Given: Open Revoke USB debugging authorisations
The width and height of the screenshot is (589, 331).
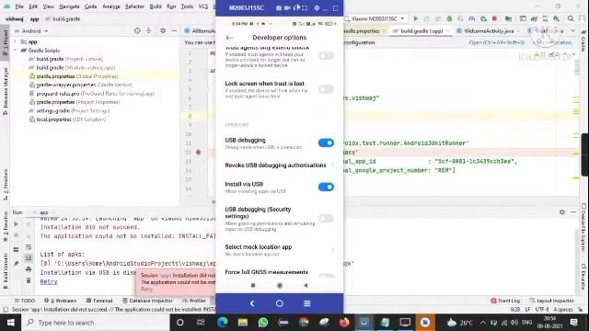Looking at the screenshot, I should point(279,165).
